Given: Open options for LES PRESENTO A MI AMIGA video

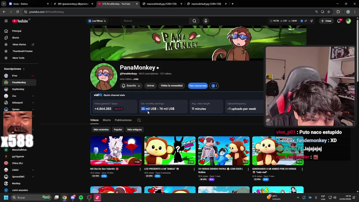Looking at the screenshot, I should (194, 169).
